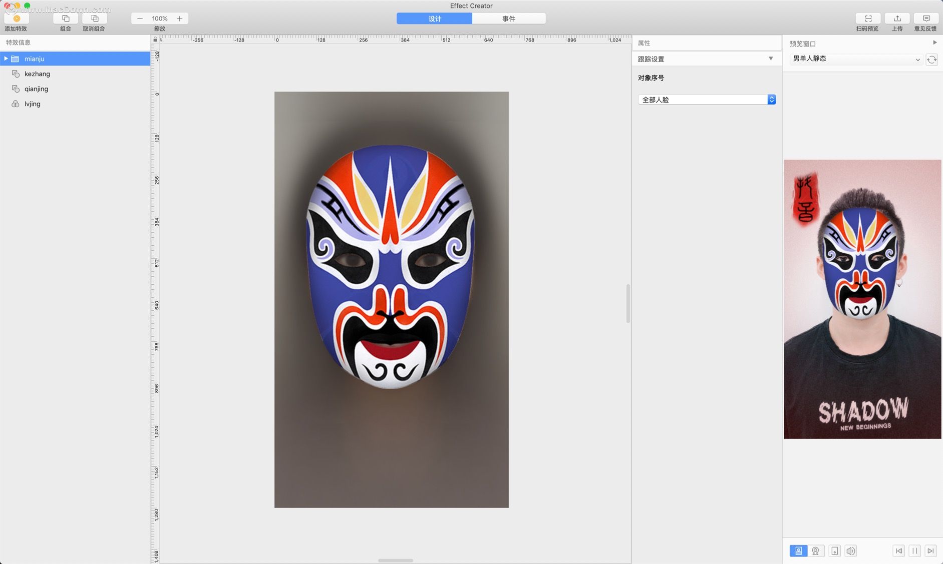This screenshot has height=564, width=943.
Task: Switch to the 设计 tab
Action: point(434,19)
